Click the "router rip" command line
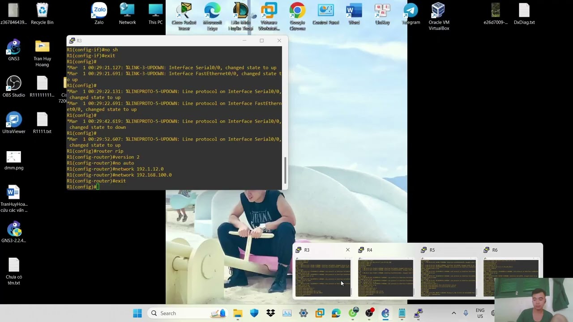This screenshot has width=573, height=322. click(95, 151)
